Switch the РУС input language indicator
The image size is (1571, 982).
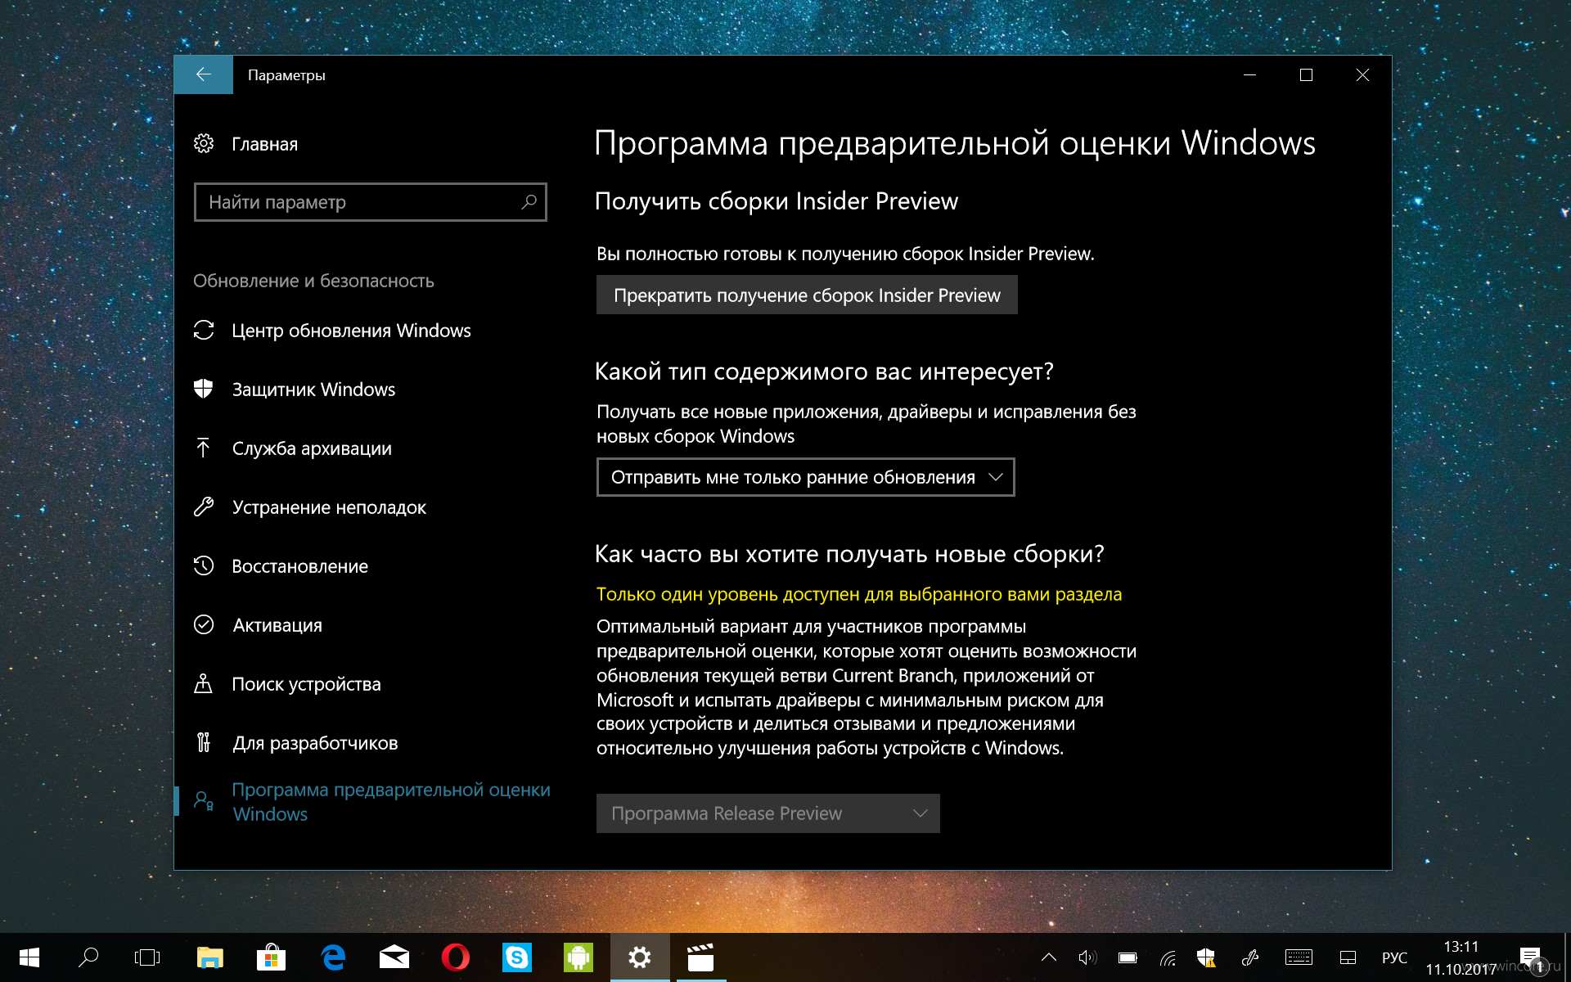tap(1394, 957)
